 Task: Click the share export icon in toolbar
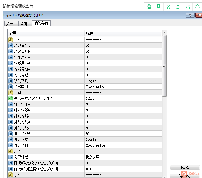[188, 6]
